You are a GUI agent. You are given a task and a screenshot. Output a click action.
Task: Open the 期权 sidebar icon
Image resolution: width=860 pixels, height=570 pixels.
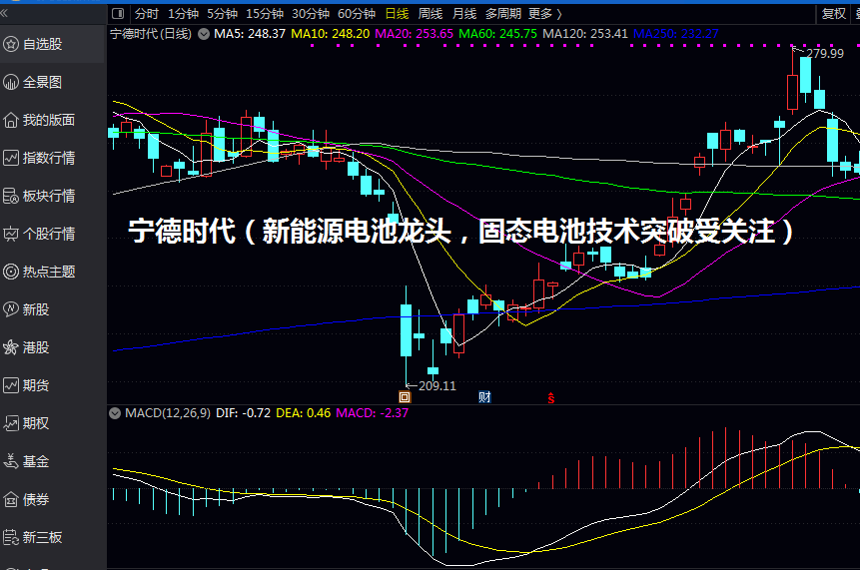point(11,423)
